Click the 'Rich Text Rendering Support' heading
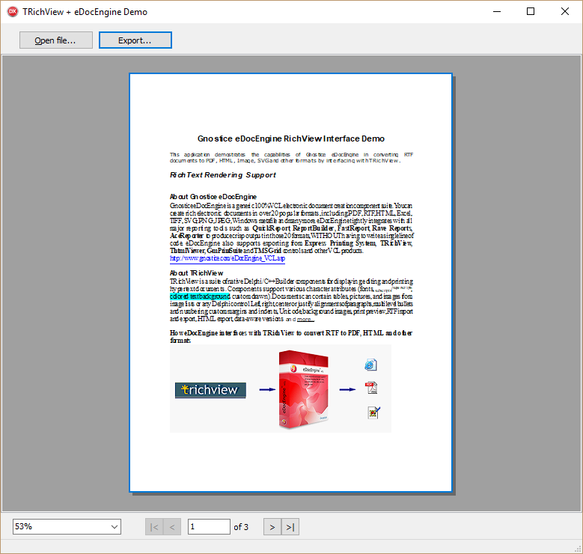The height and width of the screenshot is (554, 583). tap(223, 175)
